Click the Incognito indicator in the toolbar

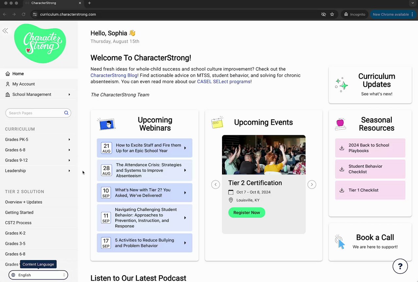tap(355, 14)
